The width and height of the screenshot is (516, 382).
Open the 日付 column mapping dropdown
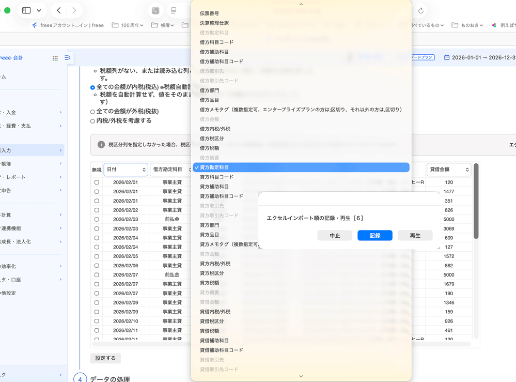point(126,169)
